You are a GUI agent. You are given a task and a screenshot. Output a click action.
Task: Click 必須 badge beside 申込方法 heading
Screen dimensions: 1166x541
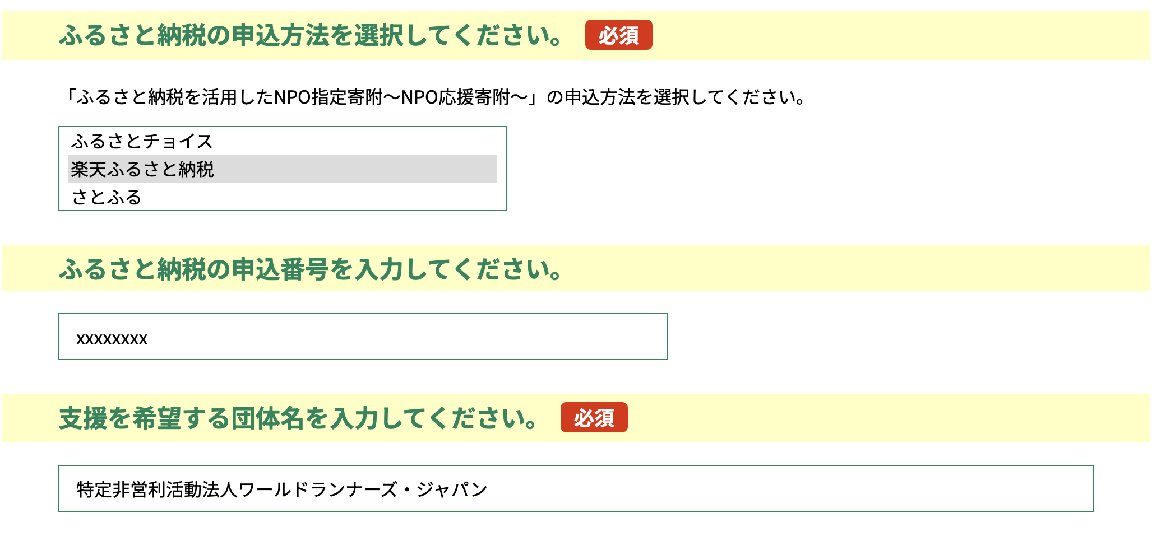point(618,35)
